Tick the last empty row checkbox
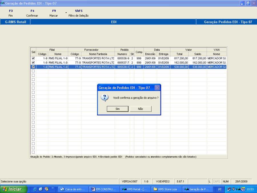This screenshot has width=257, height=193. pos(33,152)
